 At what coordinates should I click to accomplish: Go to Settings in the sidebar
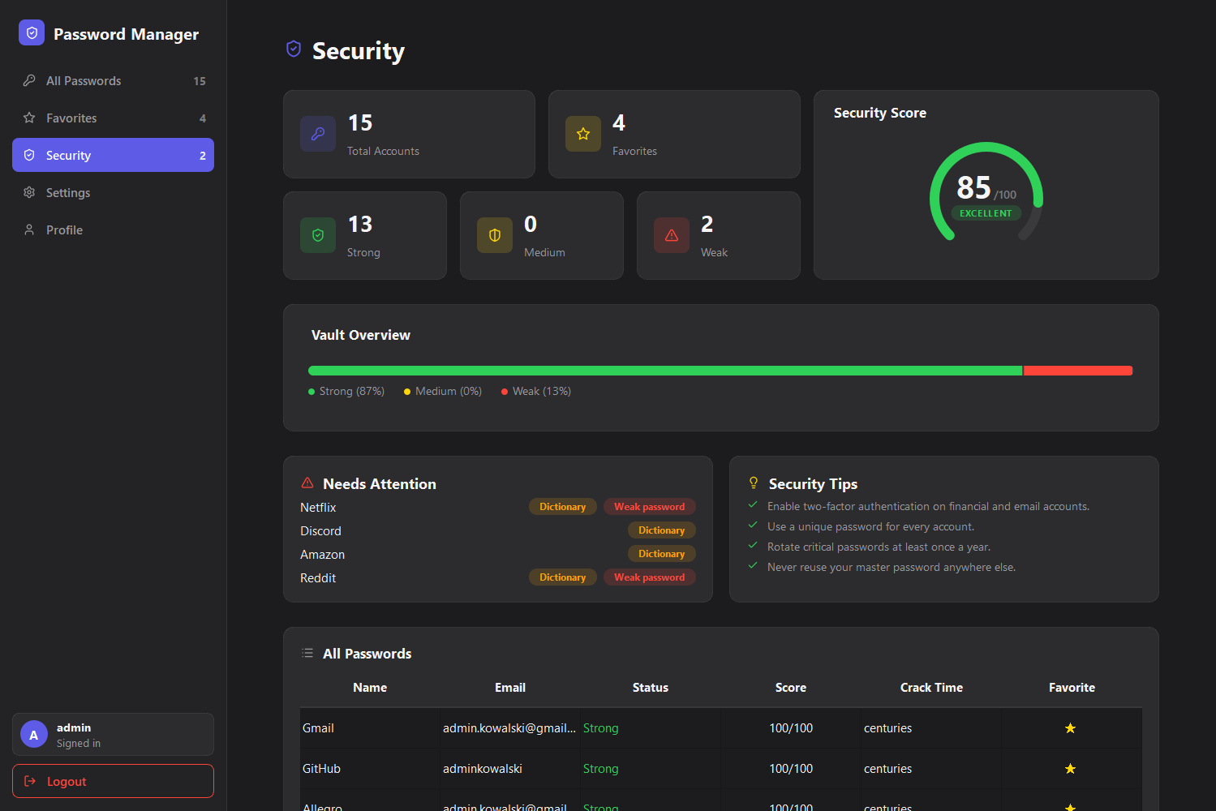[x=113, y=192]
